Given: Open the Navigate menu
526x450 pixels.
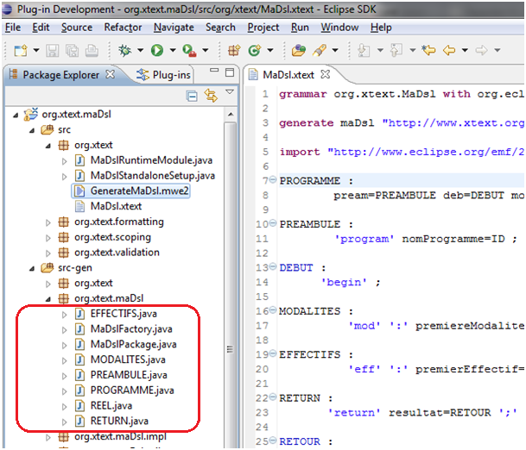Looking at the screenshot, I should tap(174, 28).
